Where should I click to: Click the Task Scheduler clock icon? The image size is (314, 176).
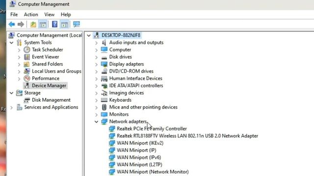pos(27,50)
